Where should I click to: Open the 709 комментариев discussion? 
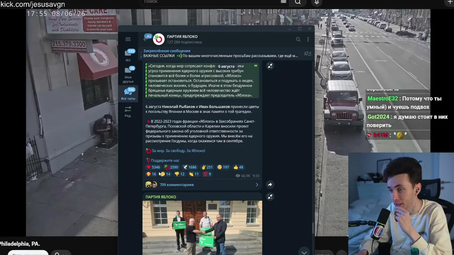pos(177,185)
